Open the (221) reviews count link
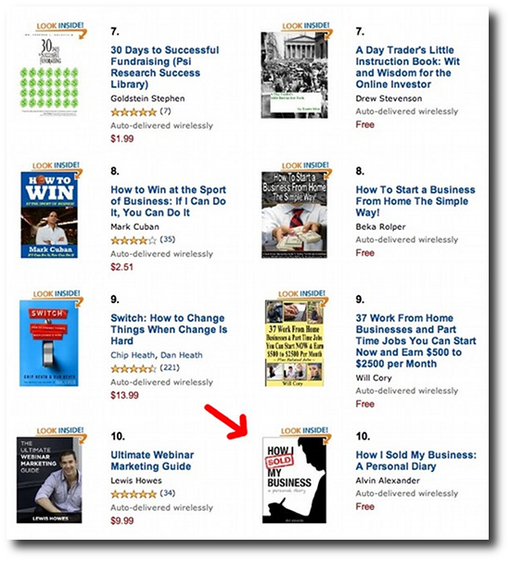Screen dimensions: 510x561 click(170, 368)
